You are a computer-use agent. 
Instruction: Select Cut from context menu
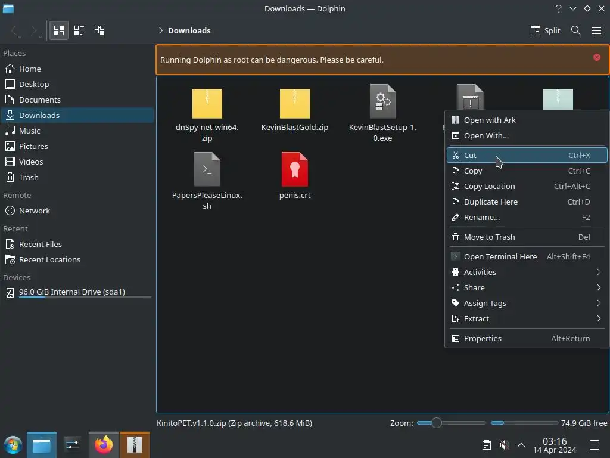(x=527, y=155)
